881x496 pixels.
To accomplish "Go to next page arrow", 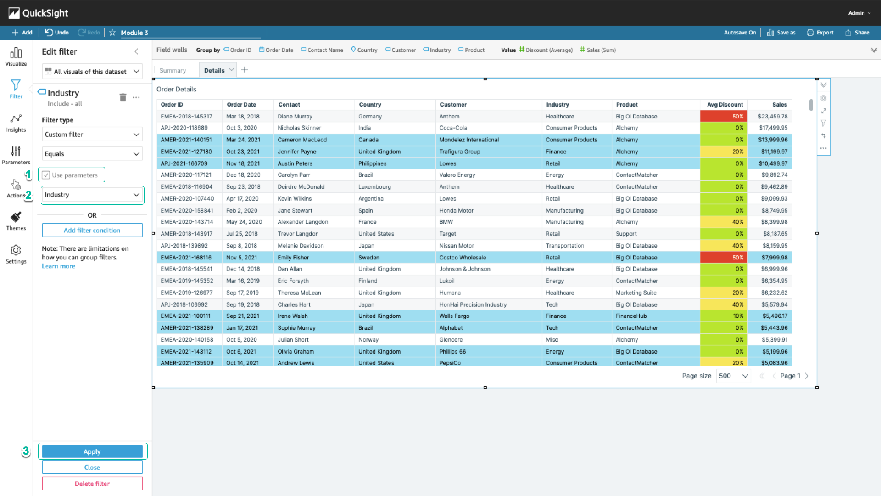I will tap(806, 376).
